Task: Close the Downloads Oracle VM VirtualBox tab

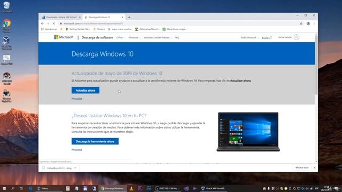Action: point(80,17)
